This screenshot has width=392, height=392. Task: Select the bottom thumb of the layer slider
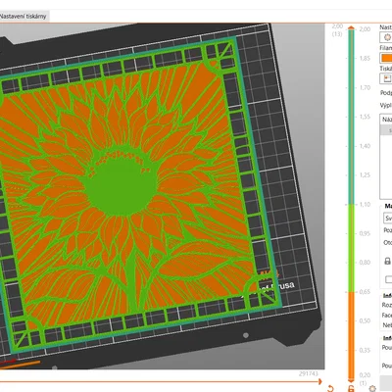pyautogui.click(x=351, y=380)
